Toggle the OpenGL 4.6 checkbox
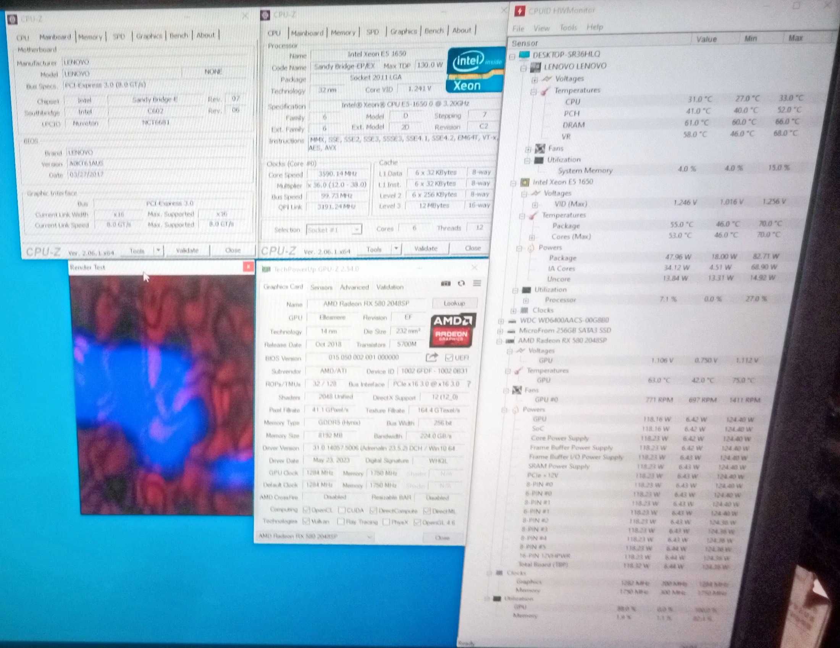Image resolution: width=840 pixels, height=648 pixels. click(417, 522)
